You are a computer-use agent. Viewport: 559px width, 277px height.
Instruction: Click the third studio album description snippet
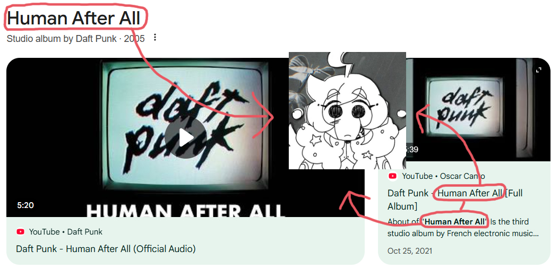pos(463,228)
